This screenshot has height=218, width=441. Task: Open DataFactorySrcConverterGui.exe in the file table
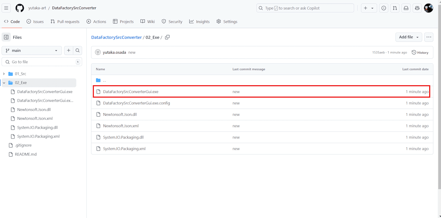131,92
